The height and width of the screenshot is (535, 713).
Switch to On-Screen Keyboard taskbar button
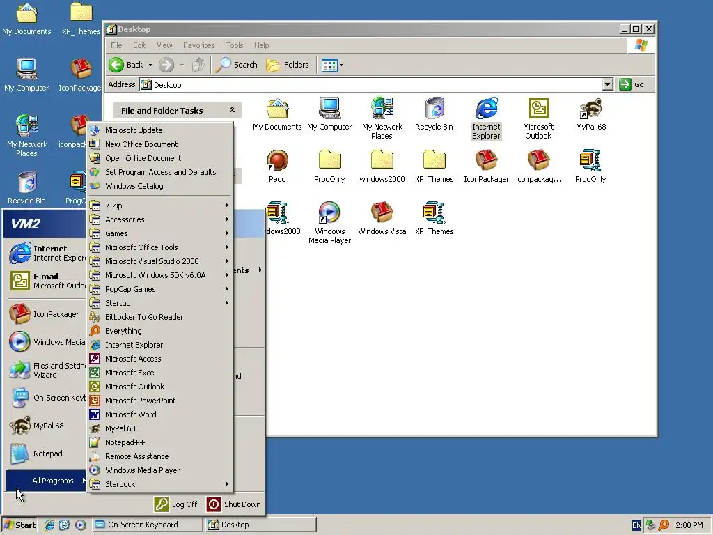tap(147, 525)
